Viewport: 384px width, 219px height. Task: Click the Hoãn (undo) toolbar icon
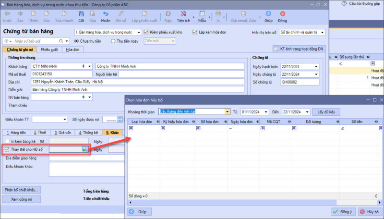pos(105,15)
